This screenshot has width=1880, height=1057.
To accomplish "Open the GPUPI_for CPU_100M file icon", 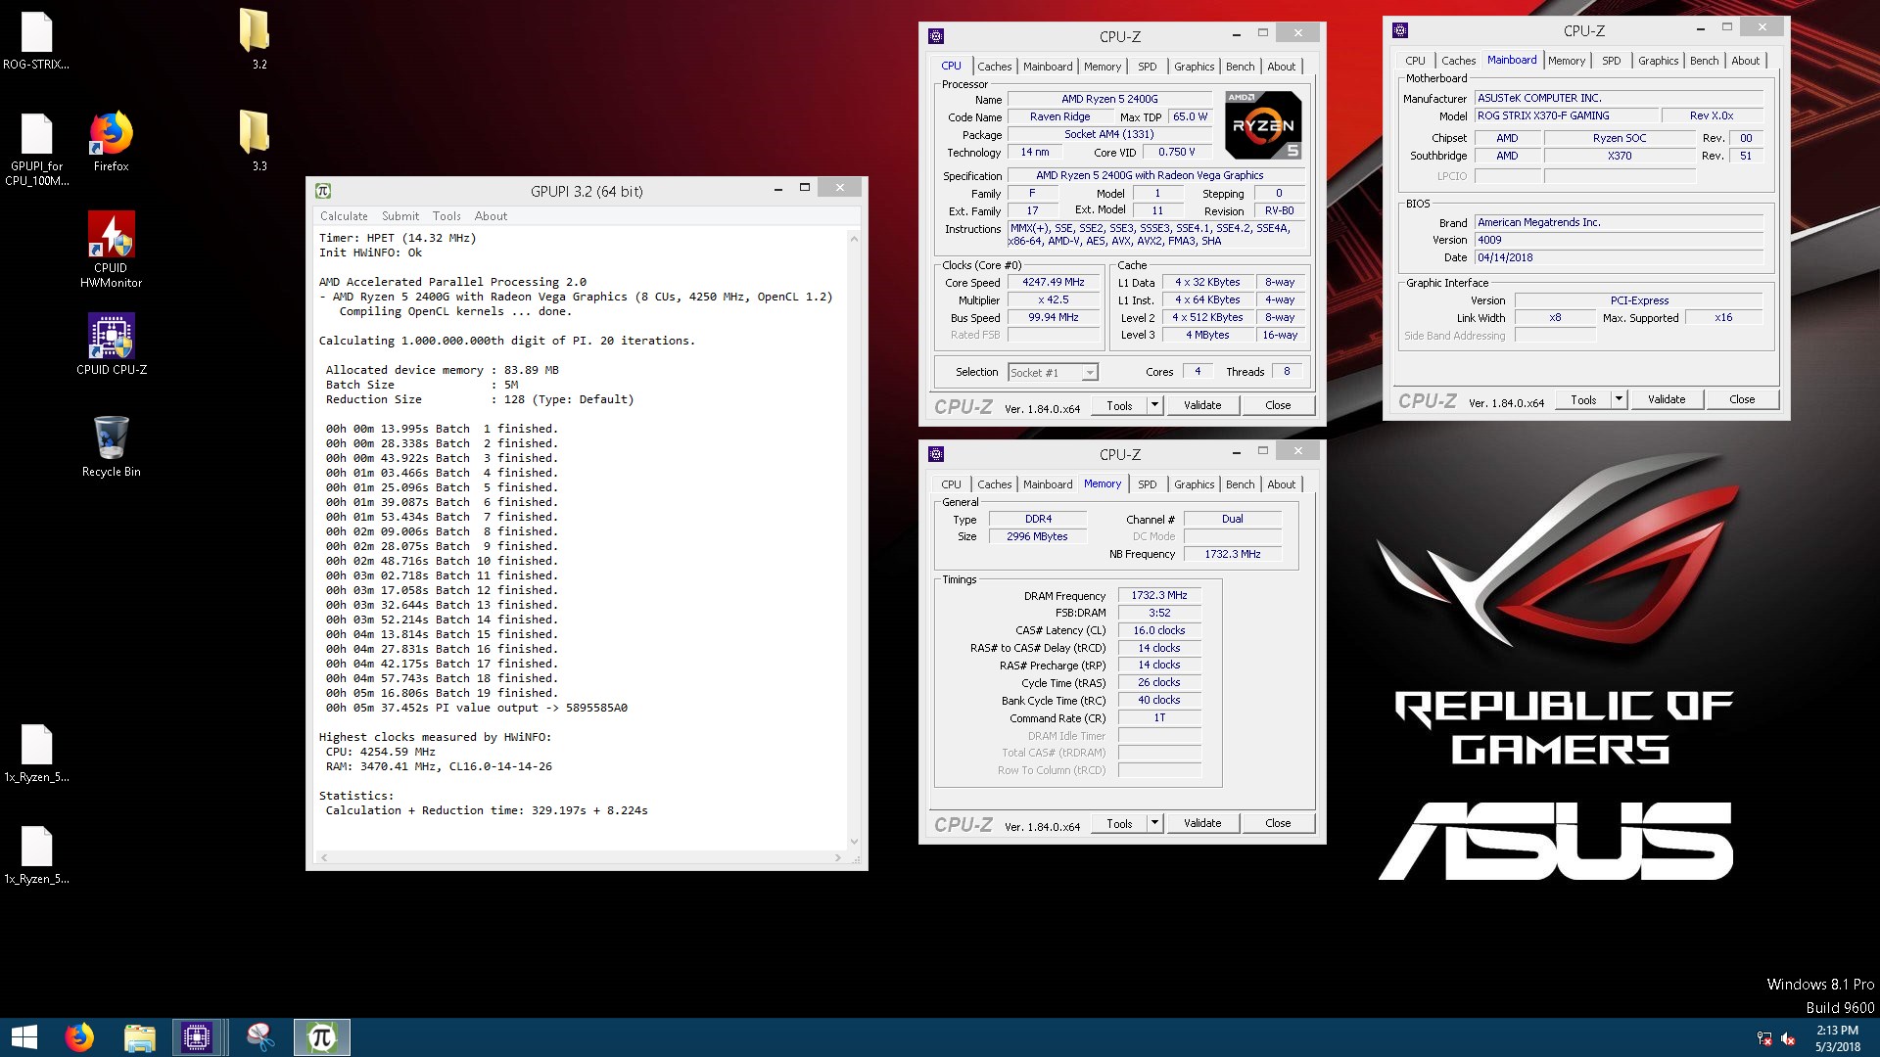I will pos(36,150).
